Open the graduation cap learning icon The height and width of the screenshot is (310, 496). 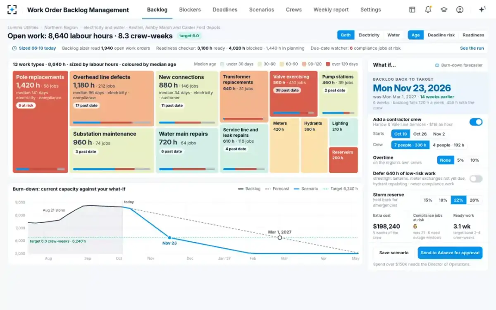444,10
